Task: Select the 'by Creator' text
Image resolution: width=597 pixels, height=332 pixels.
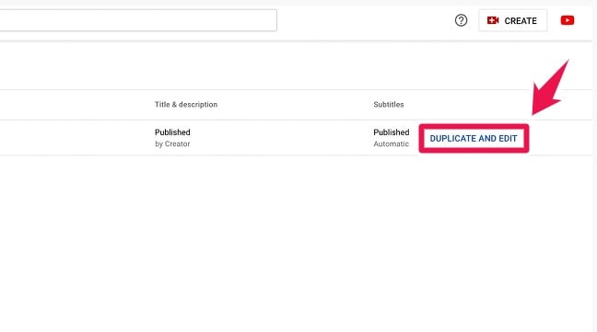Action: (172, 144)
